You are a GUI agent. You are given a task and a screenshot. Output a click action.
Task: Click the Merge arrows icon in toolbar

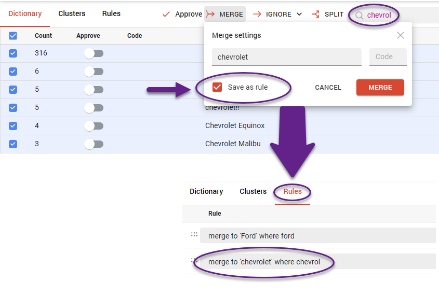coord(210,14)
